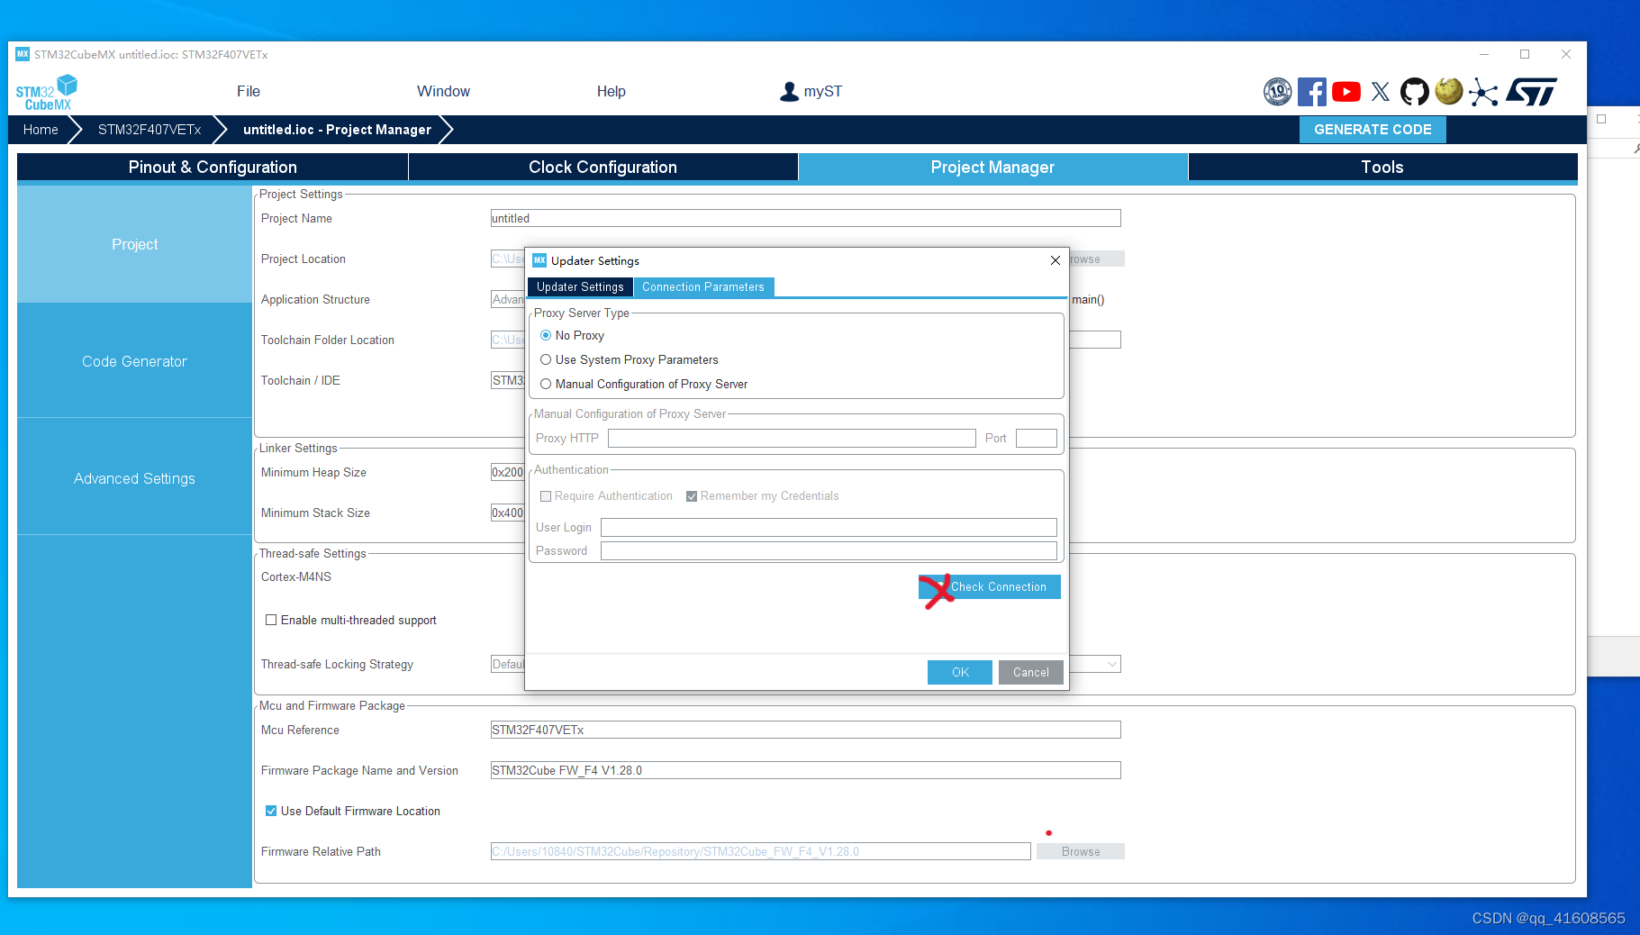Switch to the Tools tab
The image size is (1640, 935).
[1382, 167]
